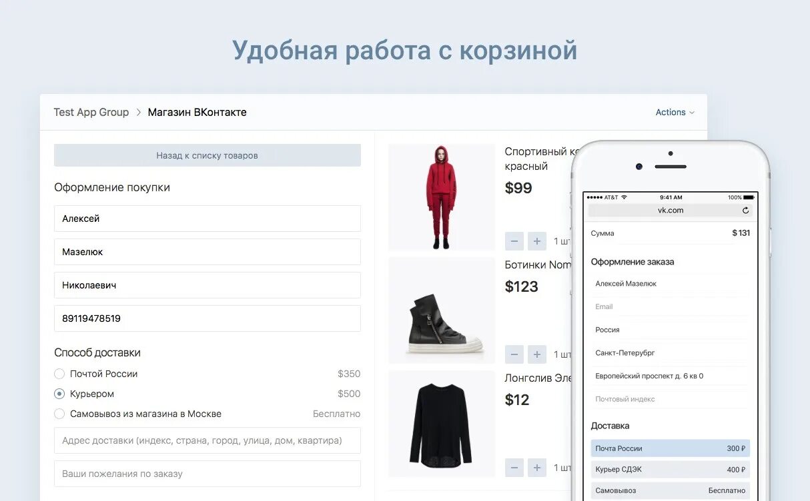The height and width of the screenshot is (501, 810).
Task: Open black boots product image
Action: (442, 310)
